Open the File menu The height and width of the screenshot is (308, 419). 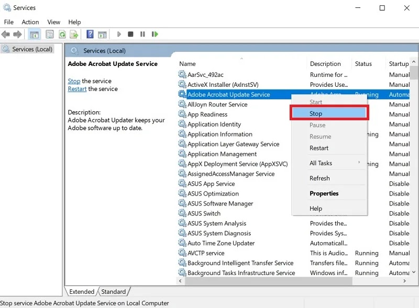tap(9, 22)
